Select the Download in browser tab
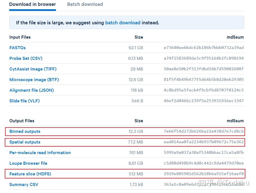The width and height of the screenshot is (256, 193). point(32,4)
